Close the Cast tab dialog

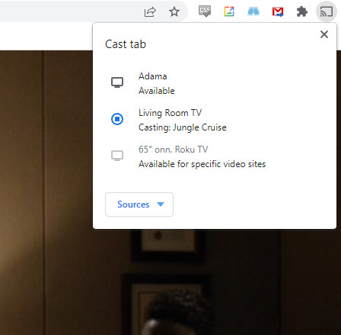click(324, 34)
